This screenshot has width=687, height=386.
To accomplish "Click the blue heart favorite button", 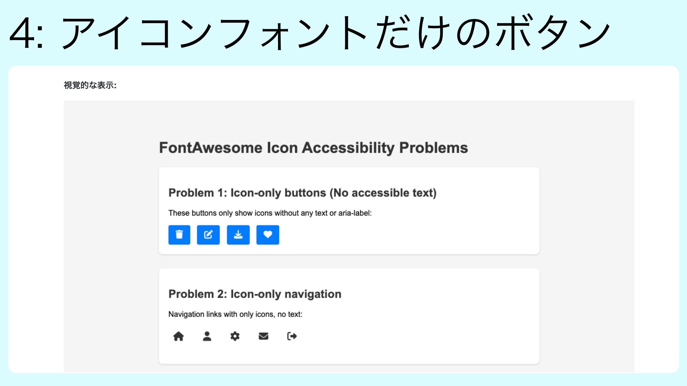I will [268, 235].
